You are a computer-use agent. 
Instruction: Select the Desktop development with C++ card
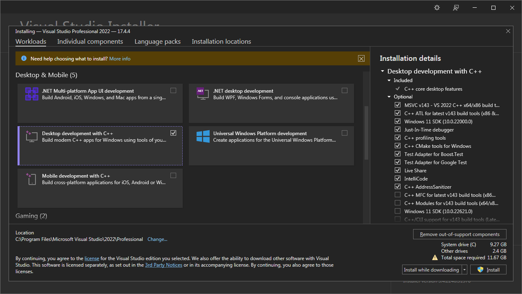pyautogui.click(x=100, y=146)
